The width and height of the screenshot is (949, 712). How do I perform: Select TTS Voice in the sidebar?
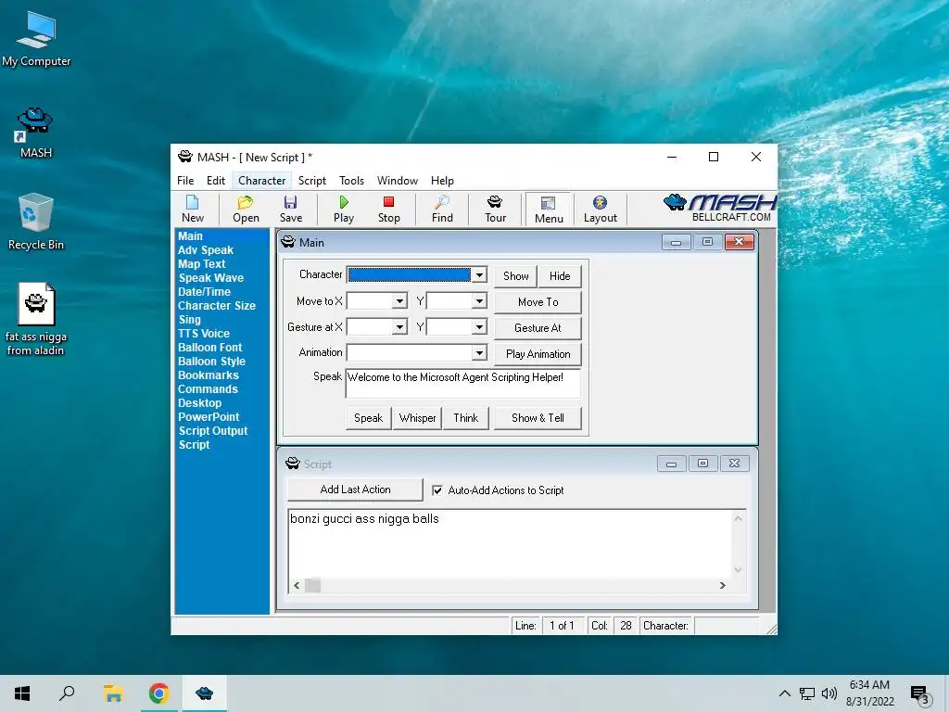(203, 334)
